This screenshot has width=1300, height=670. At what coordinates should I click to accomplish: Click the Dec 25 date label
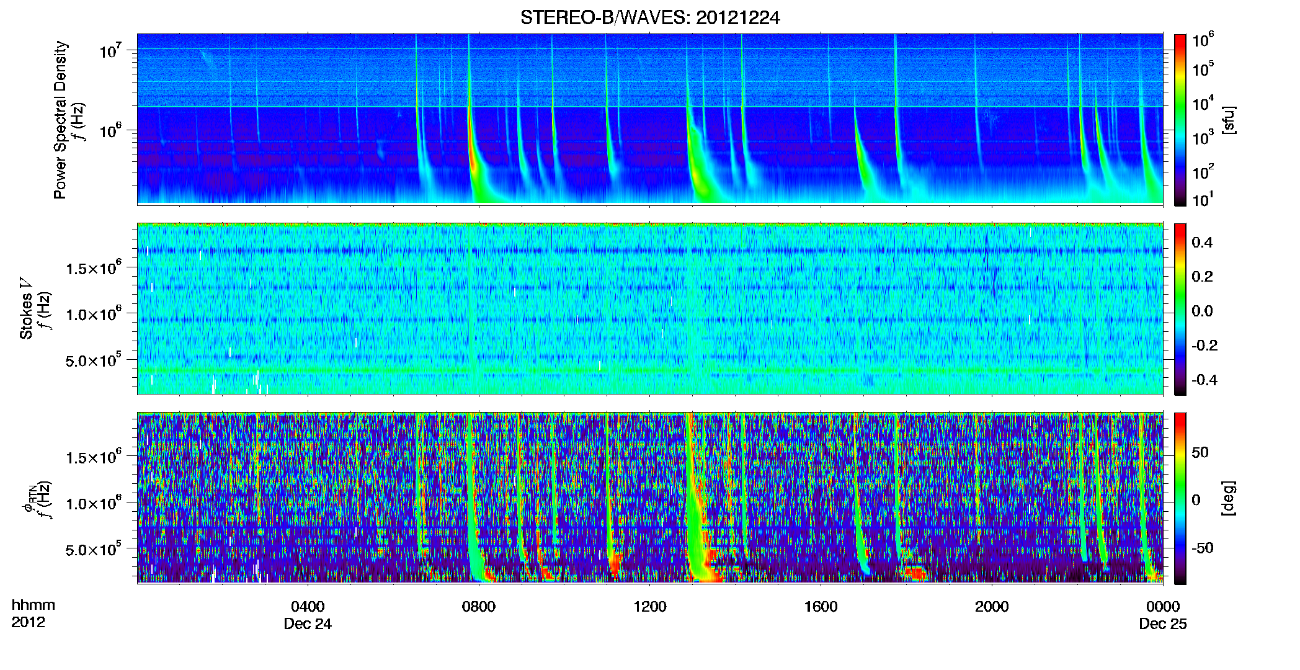click(1163, 624)
